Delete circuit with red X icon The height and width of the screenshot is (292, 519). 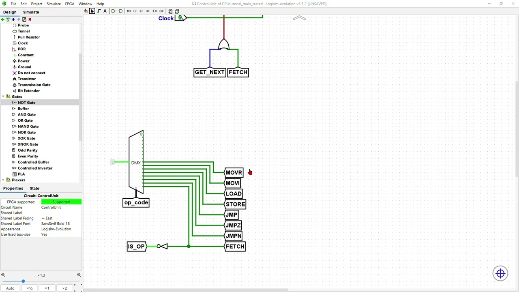coord(30,19)
